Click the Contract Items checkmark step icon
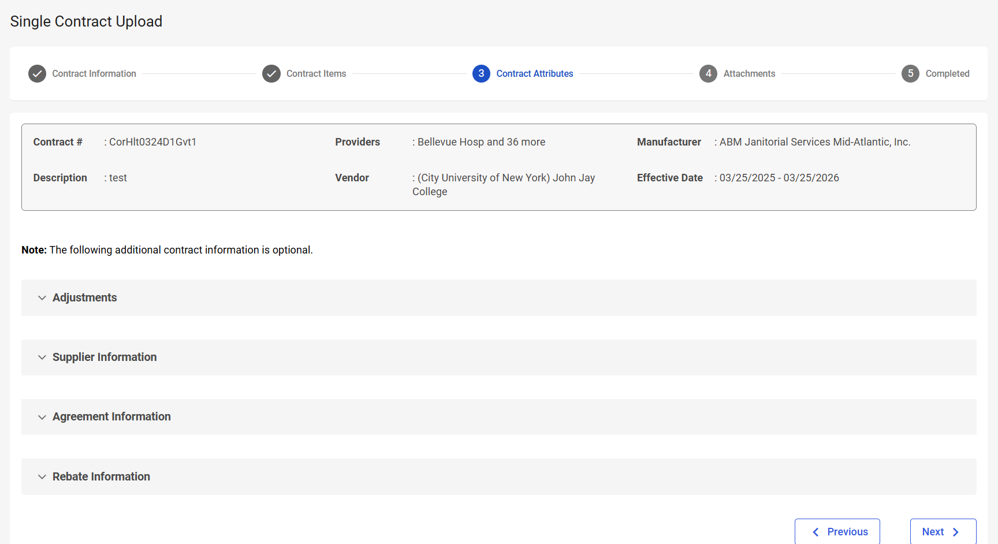The image size is (998, 544). coord(271,74)
